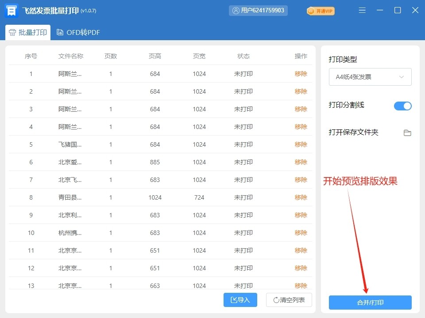The image size is (425, 318).
Task: Open the hamburger menu in the title bar
Action: pos(362,10)
